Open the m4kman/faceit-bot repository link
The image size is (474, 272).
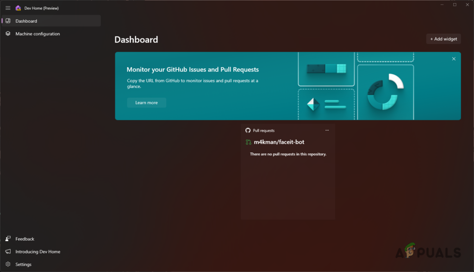(x=279, y=142)
